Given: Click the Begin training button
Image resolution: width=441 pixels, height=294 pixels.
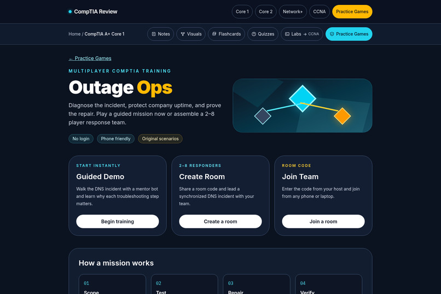Looking at the screenshot, I should [x=118, y=221].
